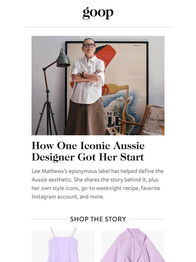Click the wooden chair in the photo
This screenshot has width=196, height=262.
pyautogui.click(x=142, y=120)
